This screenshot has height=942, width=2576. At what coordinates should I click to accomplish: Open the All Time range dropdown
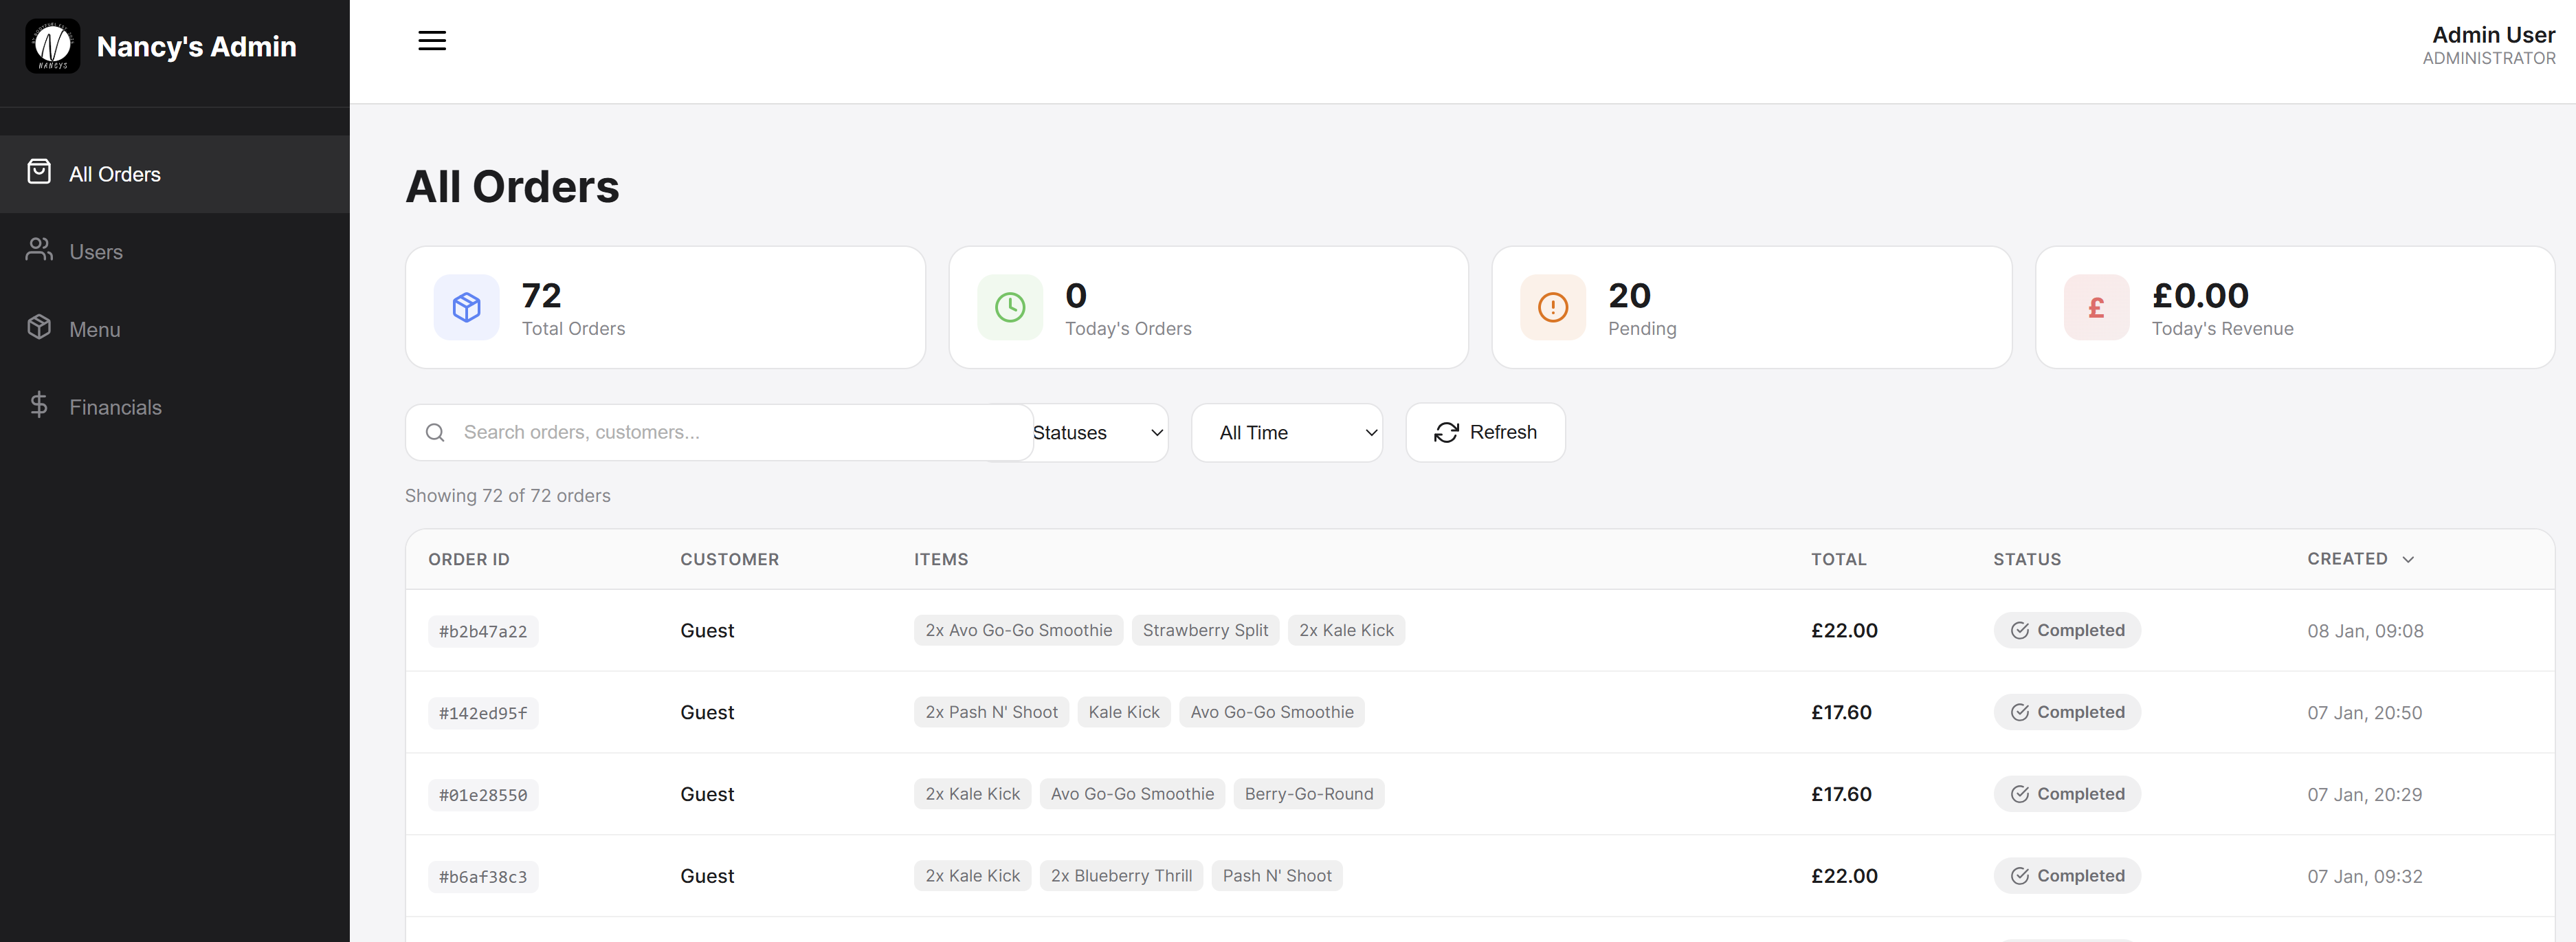click(x=1286, y=433)
